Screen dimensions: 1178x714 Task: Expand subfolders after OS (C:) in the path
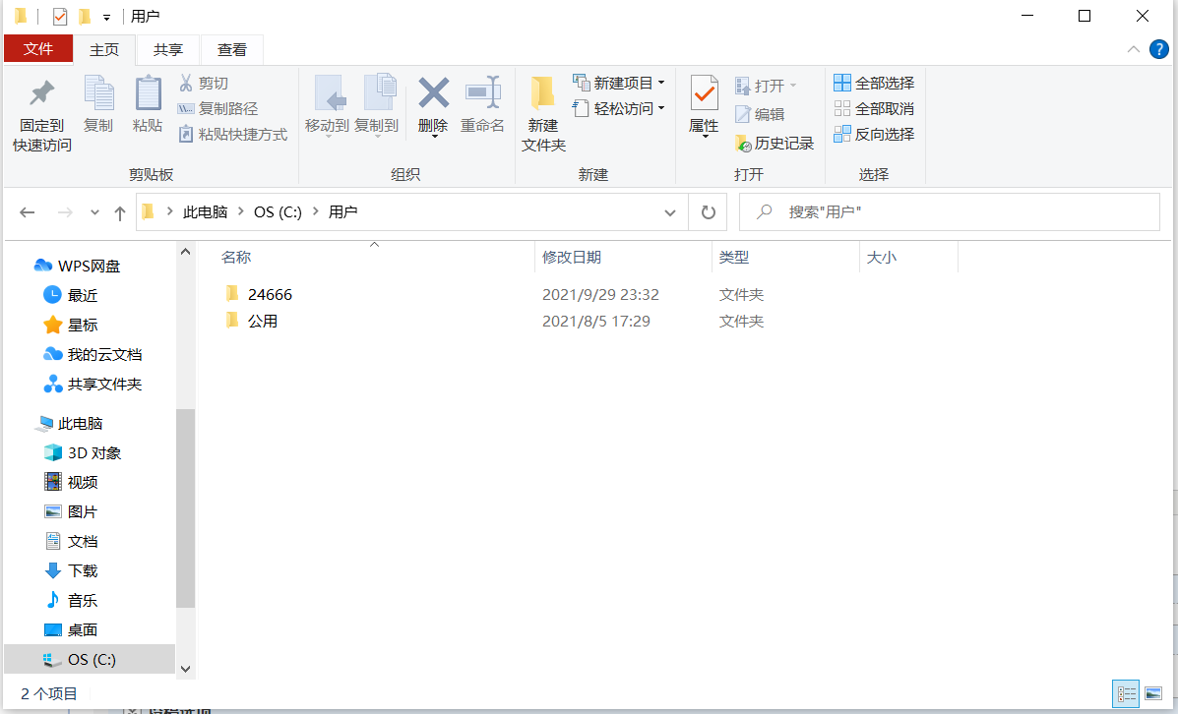[316, 211]
